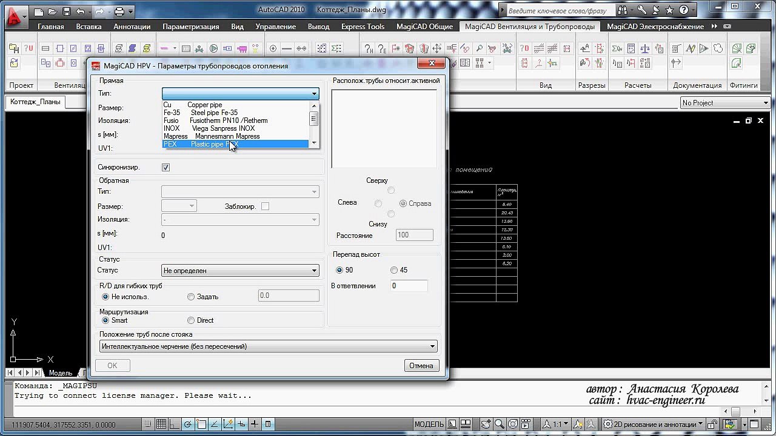
Task: Click the В ответвлении input field
Action: (409, 286)
